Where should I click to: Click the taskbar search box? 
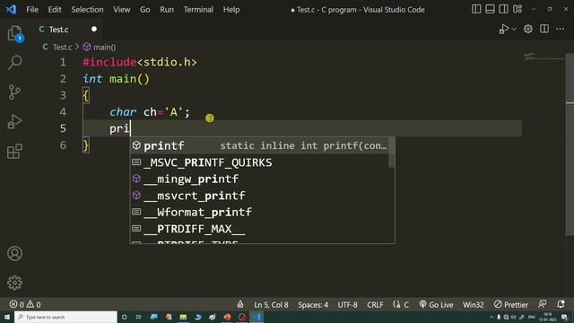tap(65, 317)
